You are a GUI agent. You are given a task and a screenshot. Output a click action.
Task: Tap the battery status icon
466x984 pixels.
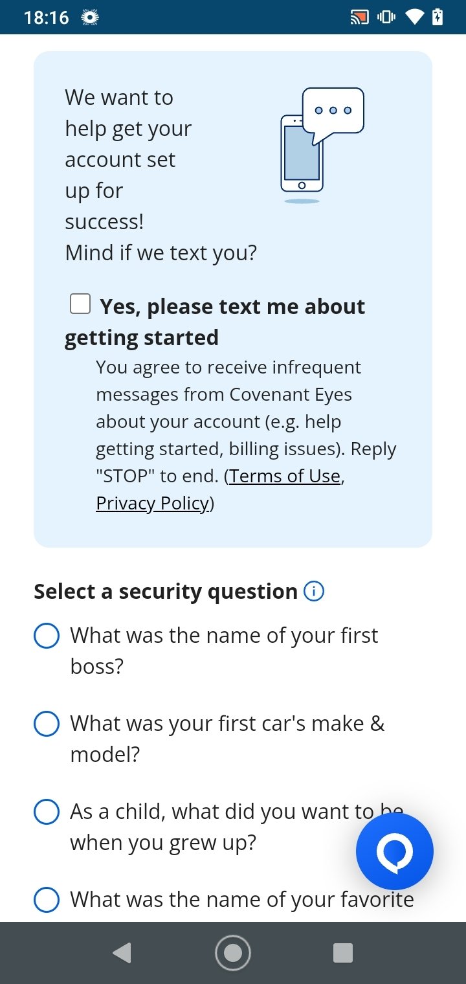[438, 17]
